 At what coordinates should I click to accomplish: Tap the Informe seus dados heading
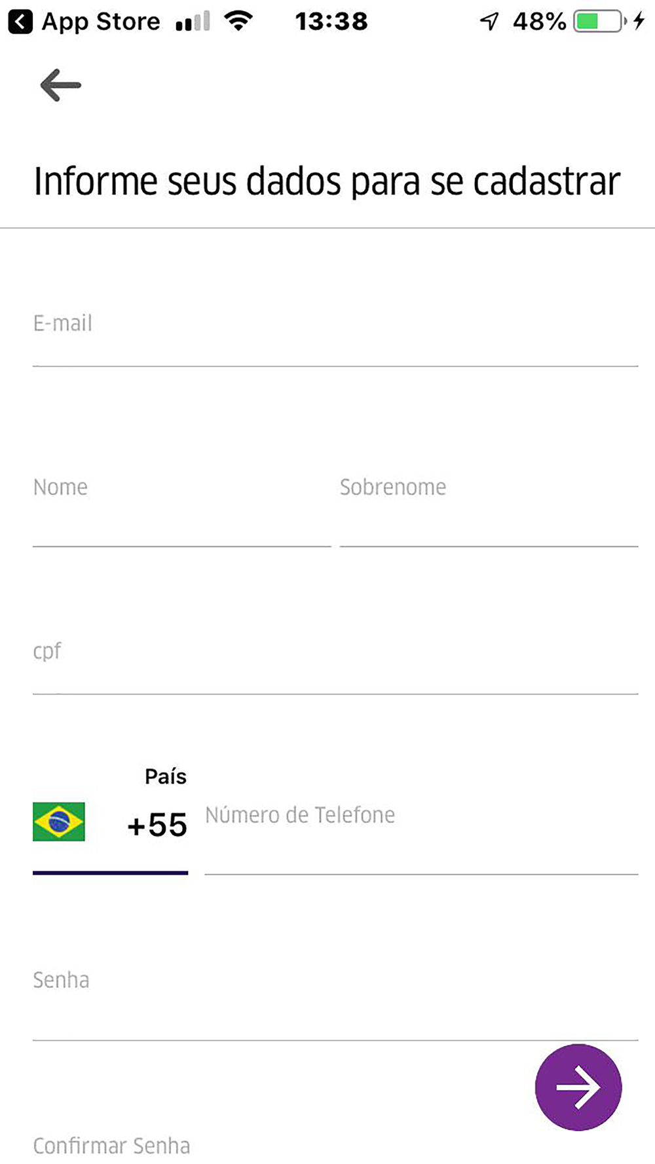(327, 181)
